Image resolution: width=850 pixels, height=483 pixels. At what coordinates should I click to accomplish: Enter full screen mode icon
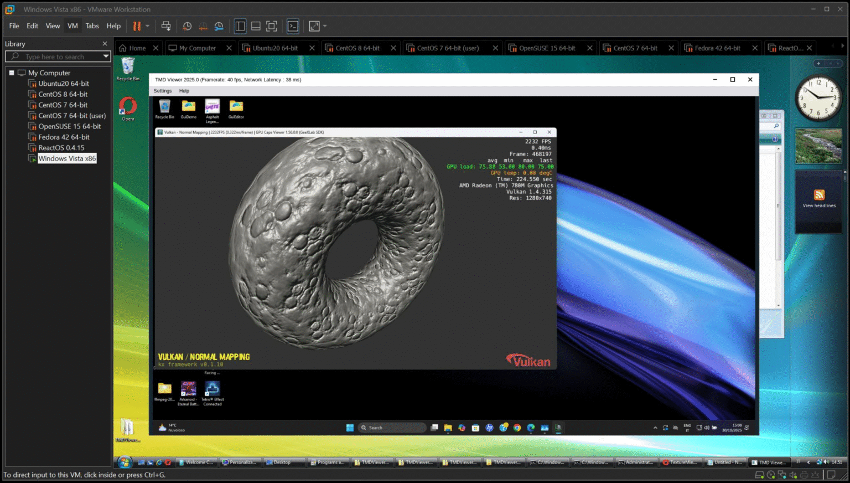point(271,26)
